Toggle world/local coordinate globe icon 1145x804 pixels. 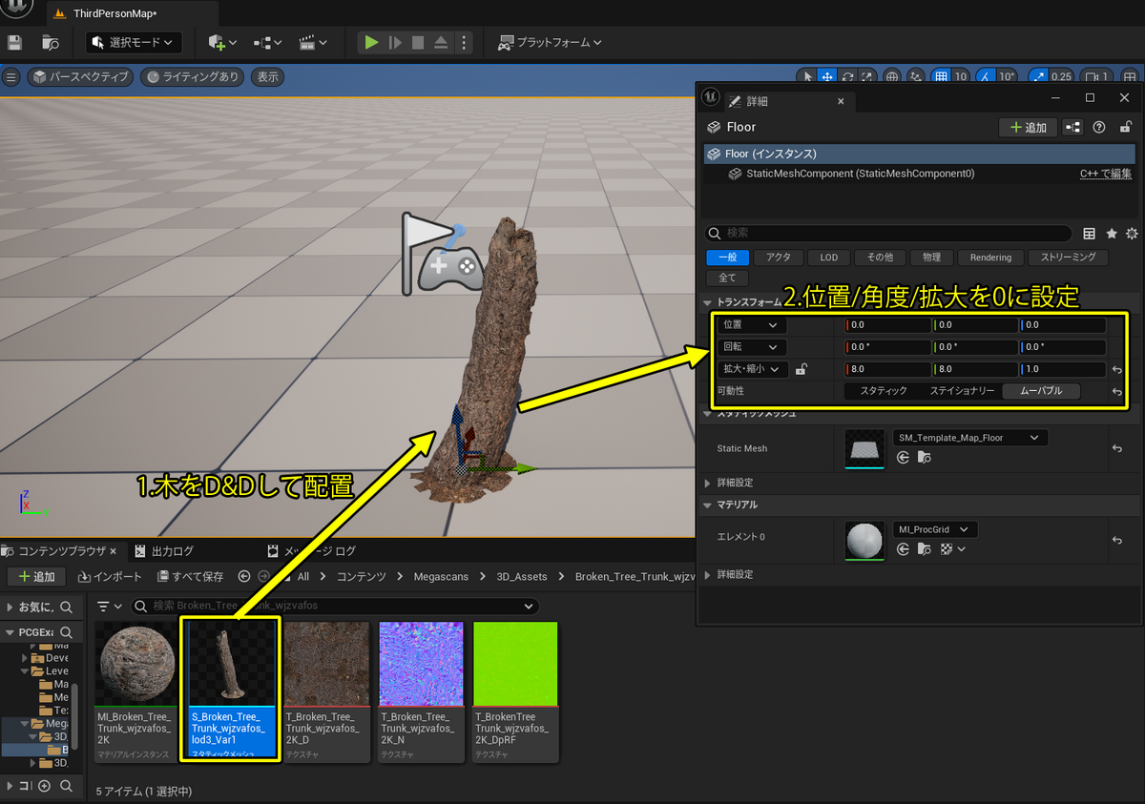click(893, 77)
